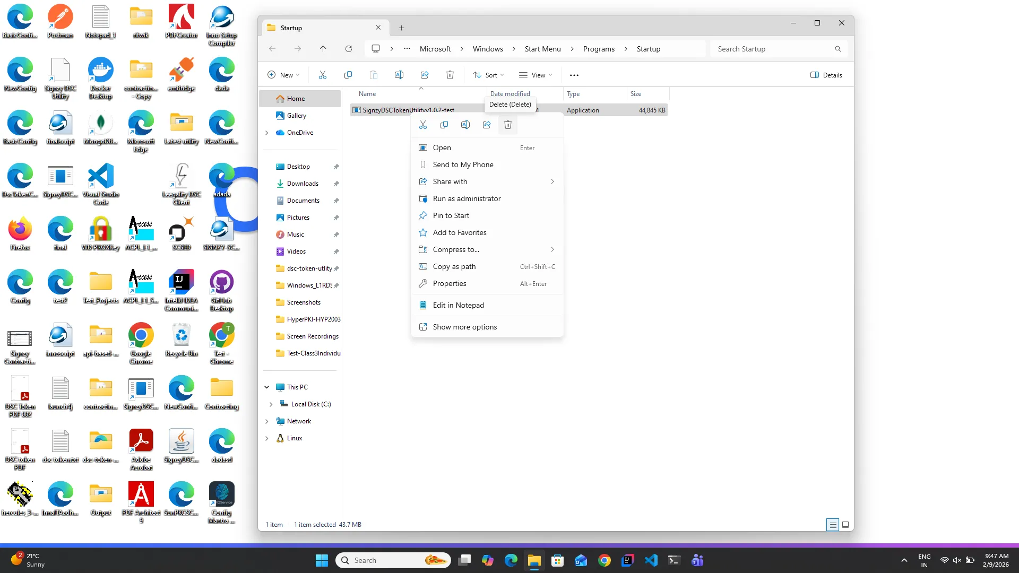Click the toolbar Rename icon

tap(399, 75)
